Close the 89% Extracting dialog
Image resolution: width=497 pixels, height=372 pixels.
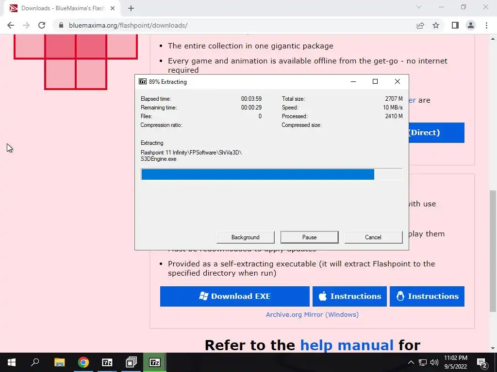(397, 81)
